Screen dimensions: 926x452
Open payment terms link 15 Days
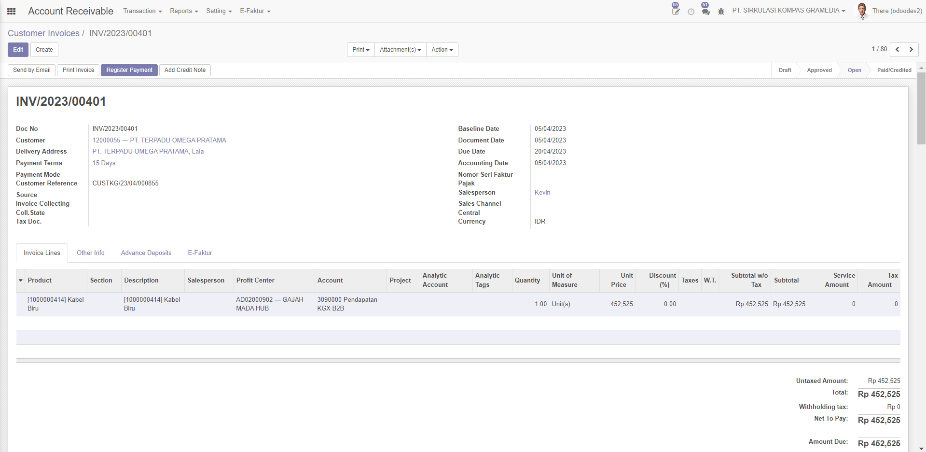[104, 163]
